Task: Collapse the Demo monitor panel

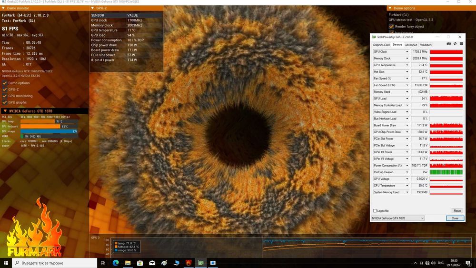Action: click(x=3, y=8)
